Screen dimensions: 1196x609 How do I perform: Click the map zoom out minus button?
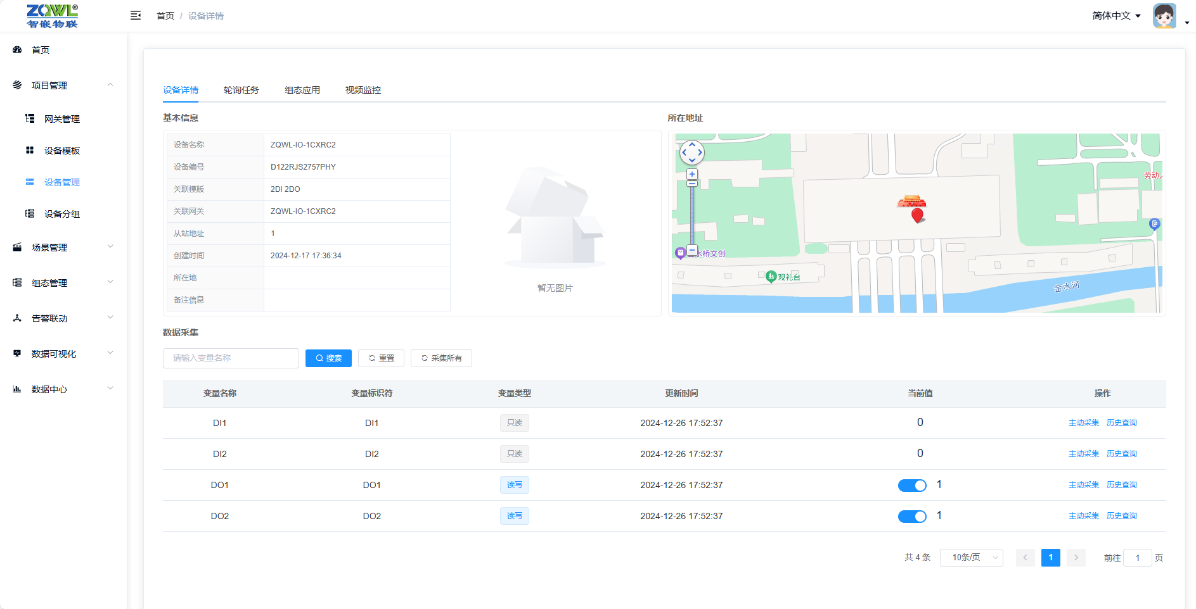coord(692,250)
